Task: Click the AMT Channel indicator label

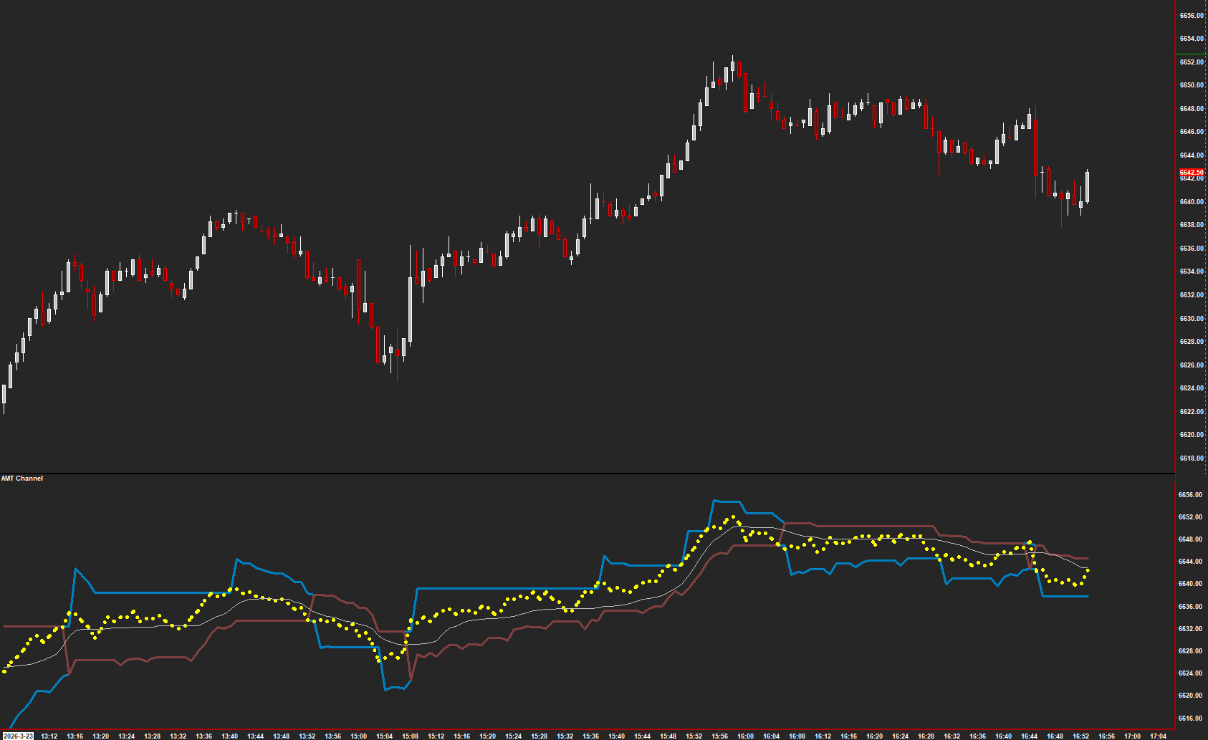Action: (x=22, y=479)
